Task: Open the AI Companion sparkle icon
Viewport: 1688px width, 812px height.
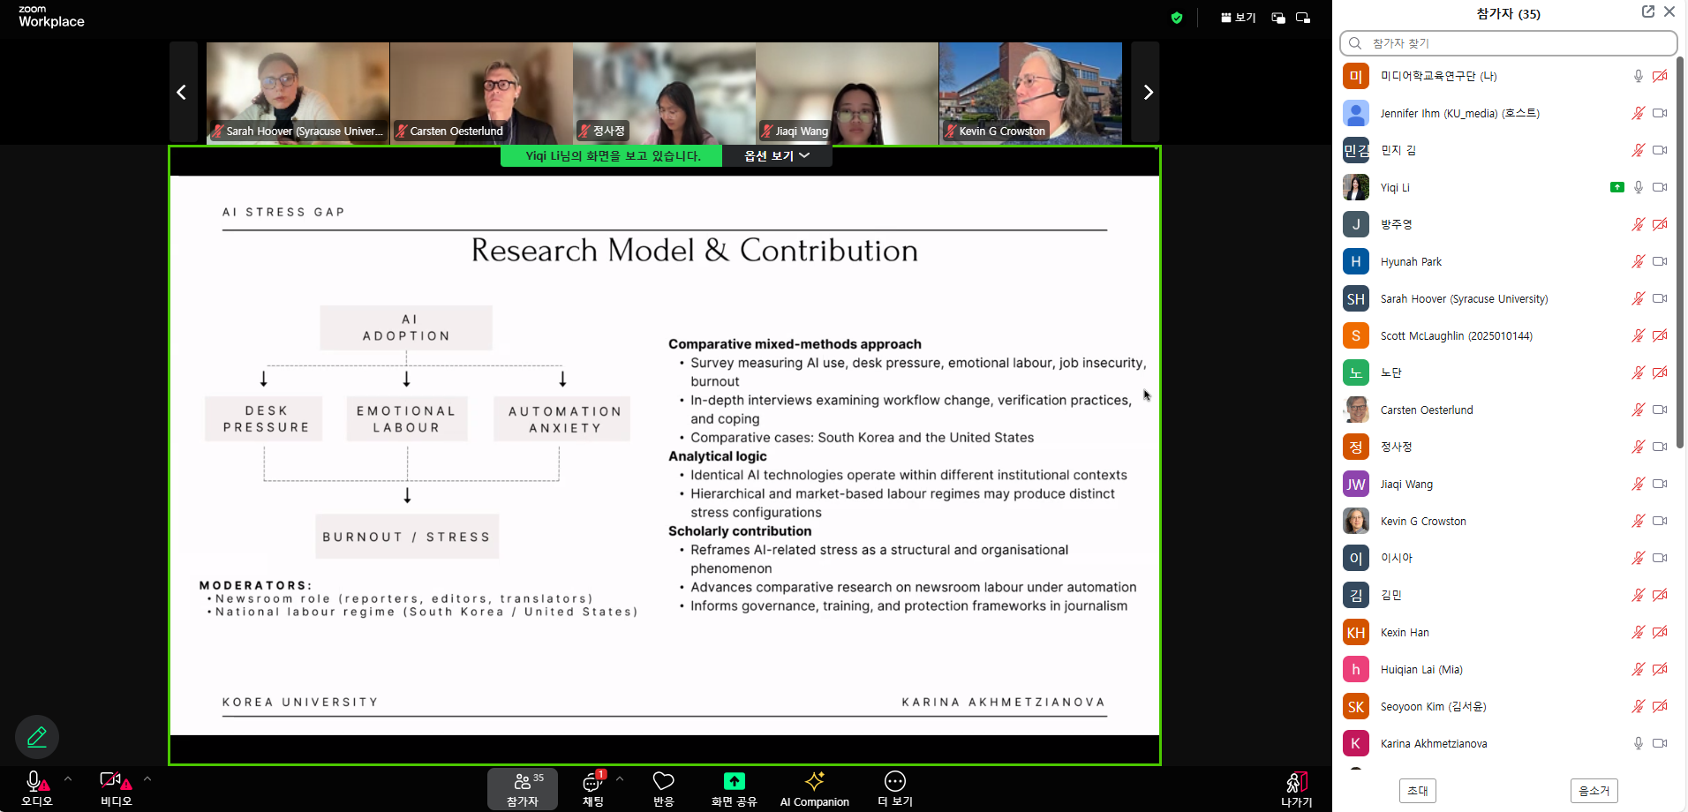Action: coord(814,782)
